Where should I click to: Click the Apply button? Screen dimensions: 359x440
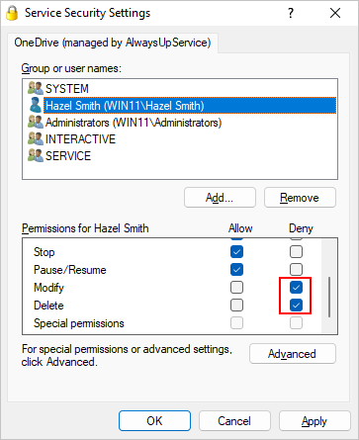[314, 421]
